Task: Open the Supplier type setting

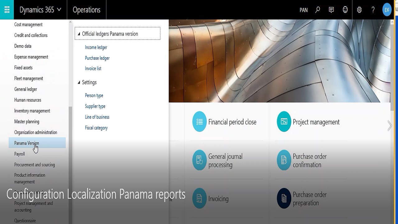Action: tap(95, 106)
